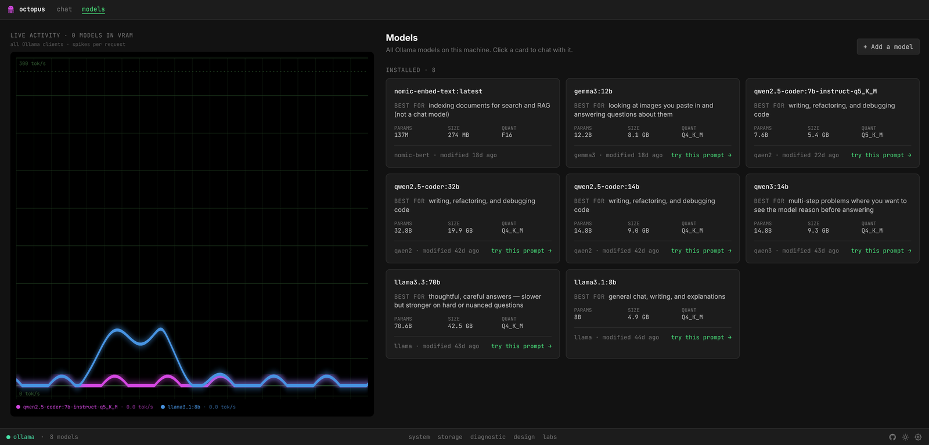Image resolution: width=929 pixels, height=445 pixels.
Task: Click the Q5_K_M quant value
Action: pos(872,135)
